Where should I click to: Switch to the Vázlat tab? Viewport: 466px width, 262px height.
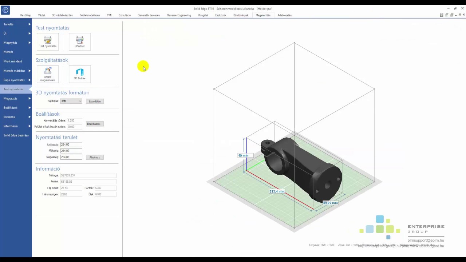(x=42, y=15)
